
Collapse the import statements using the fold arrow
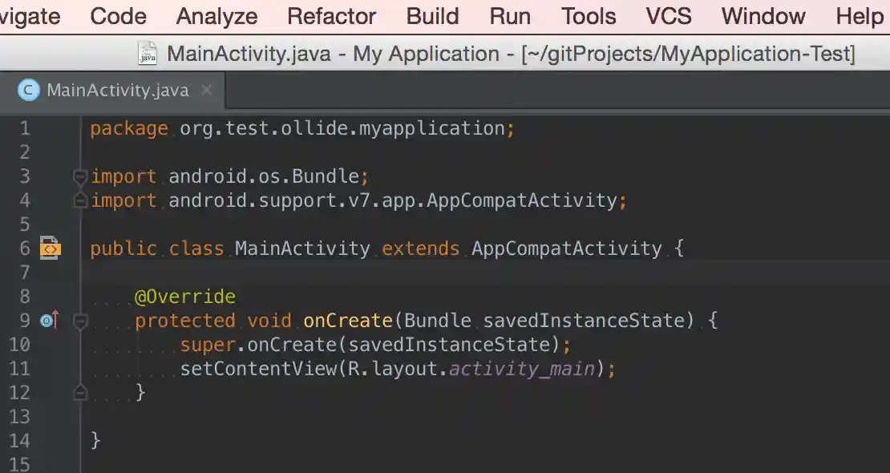point(79,176)
